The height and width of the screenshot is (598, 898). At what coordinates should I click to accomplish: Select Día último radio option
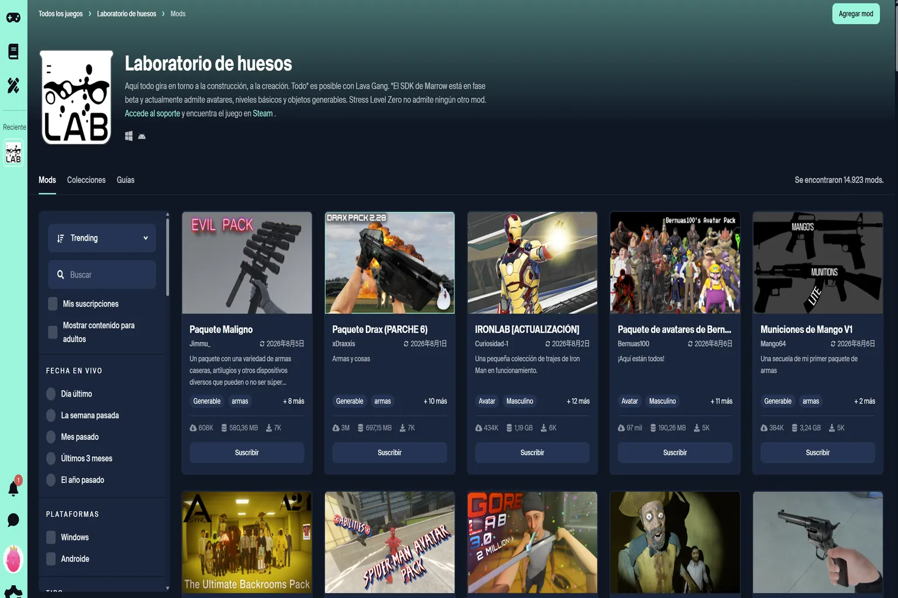51,394
